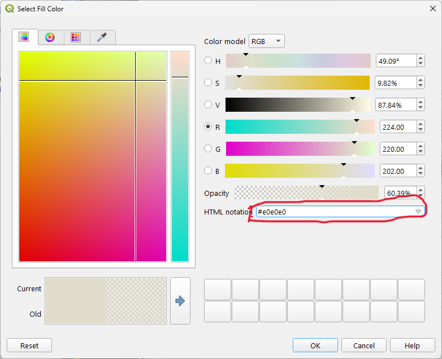The image size is (442, 359).
Task: Increase the R value with up arrow
Action: [x=421, y=124]
